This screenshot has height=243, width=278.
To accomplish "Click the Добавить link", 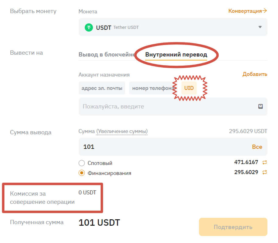I will pos(255,74).
